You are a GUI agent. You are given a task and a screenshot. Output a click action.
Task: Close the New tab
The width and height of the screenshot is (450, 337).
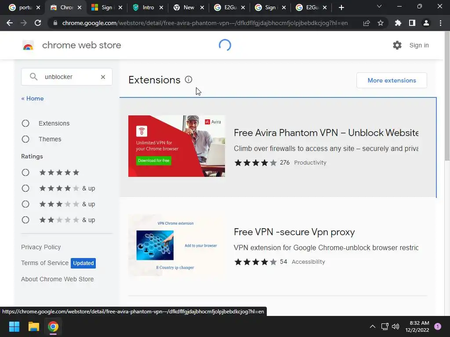pos(202,7)
